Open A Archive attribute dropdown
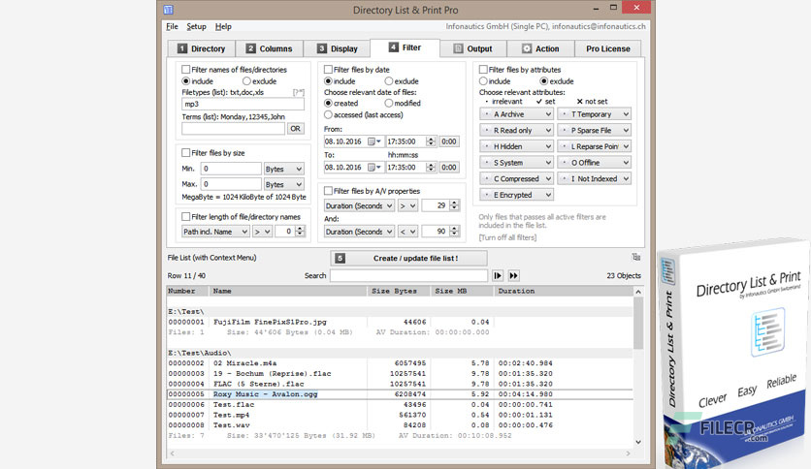This screenshot has height=469, width=811. click(517, 114)
